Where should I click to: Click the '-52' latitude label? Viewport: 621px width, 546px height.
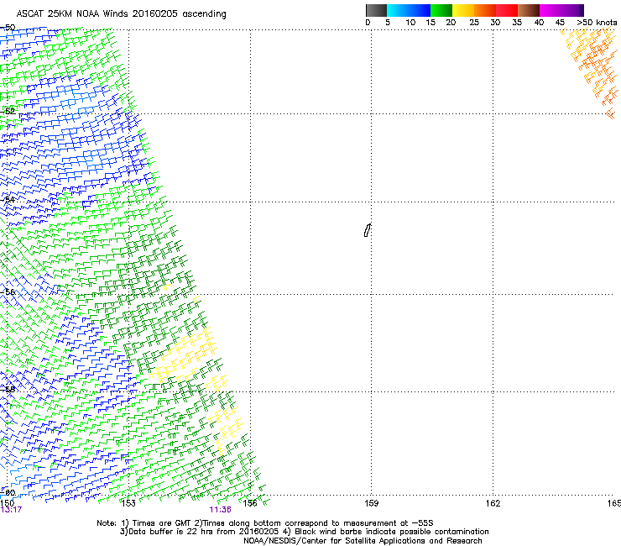[x=8, y=111]
